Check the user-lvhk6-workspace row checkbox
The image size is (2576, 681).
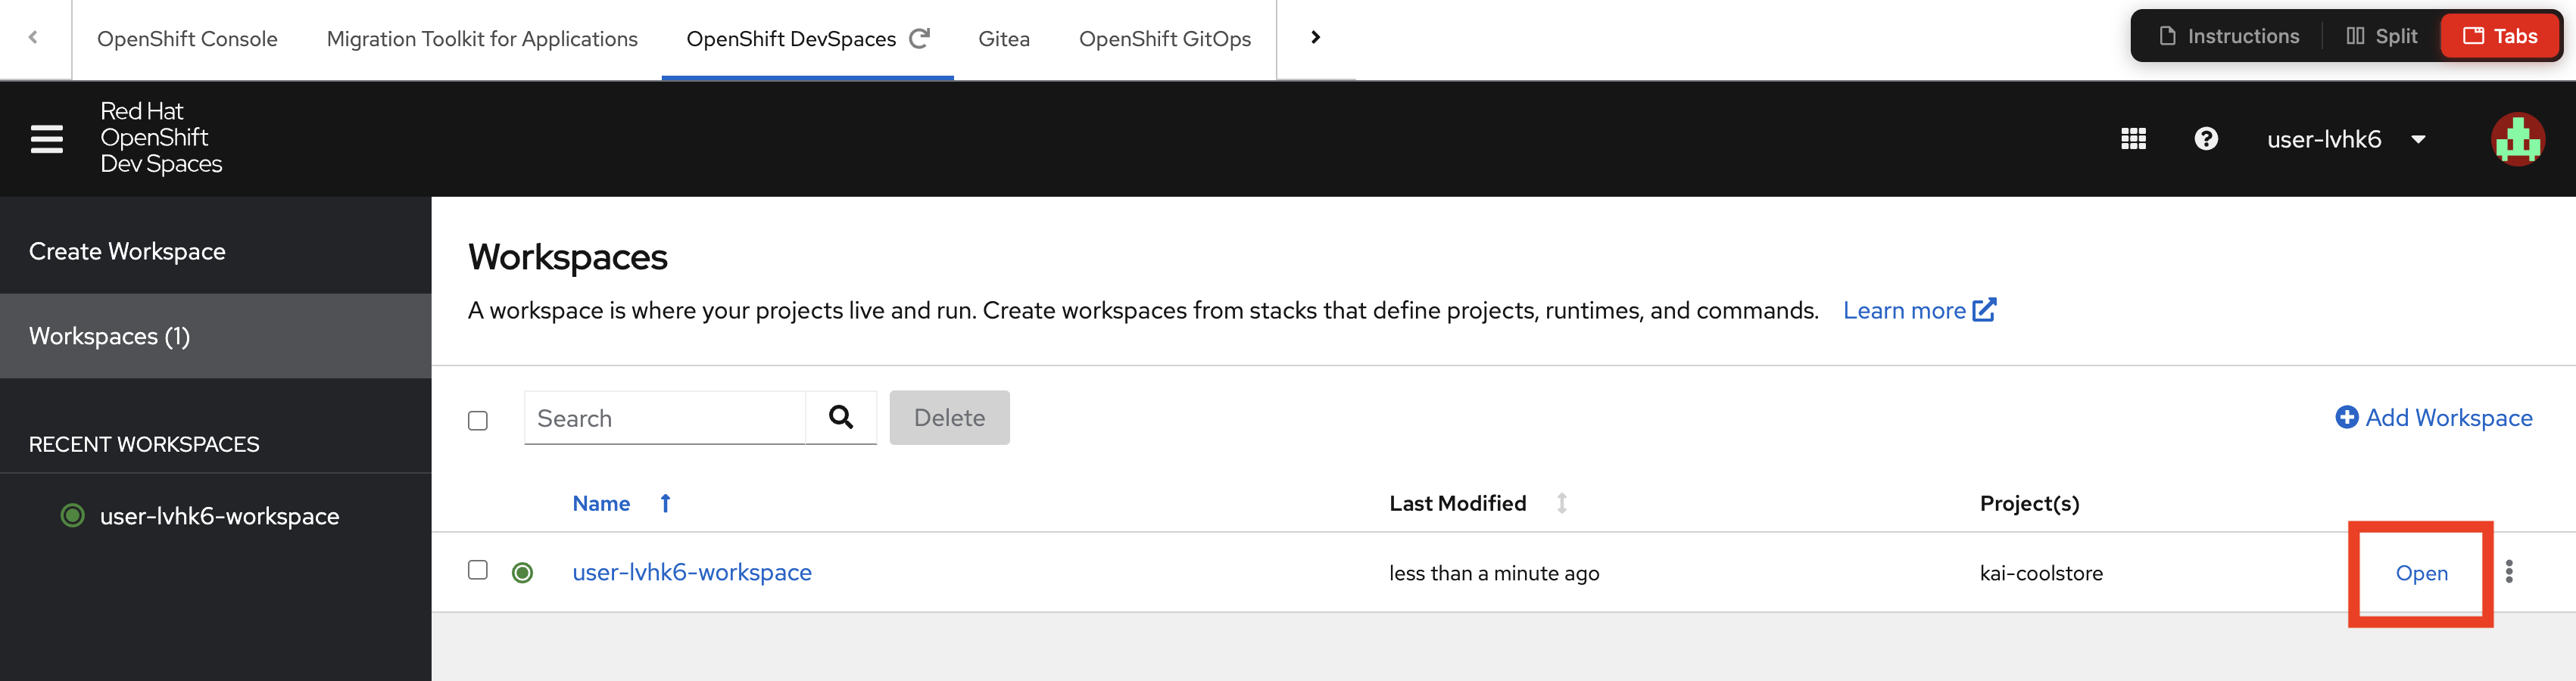(478, 570)
